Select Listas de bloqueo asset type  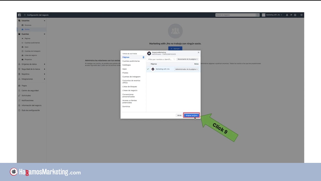point(129,86)
